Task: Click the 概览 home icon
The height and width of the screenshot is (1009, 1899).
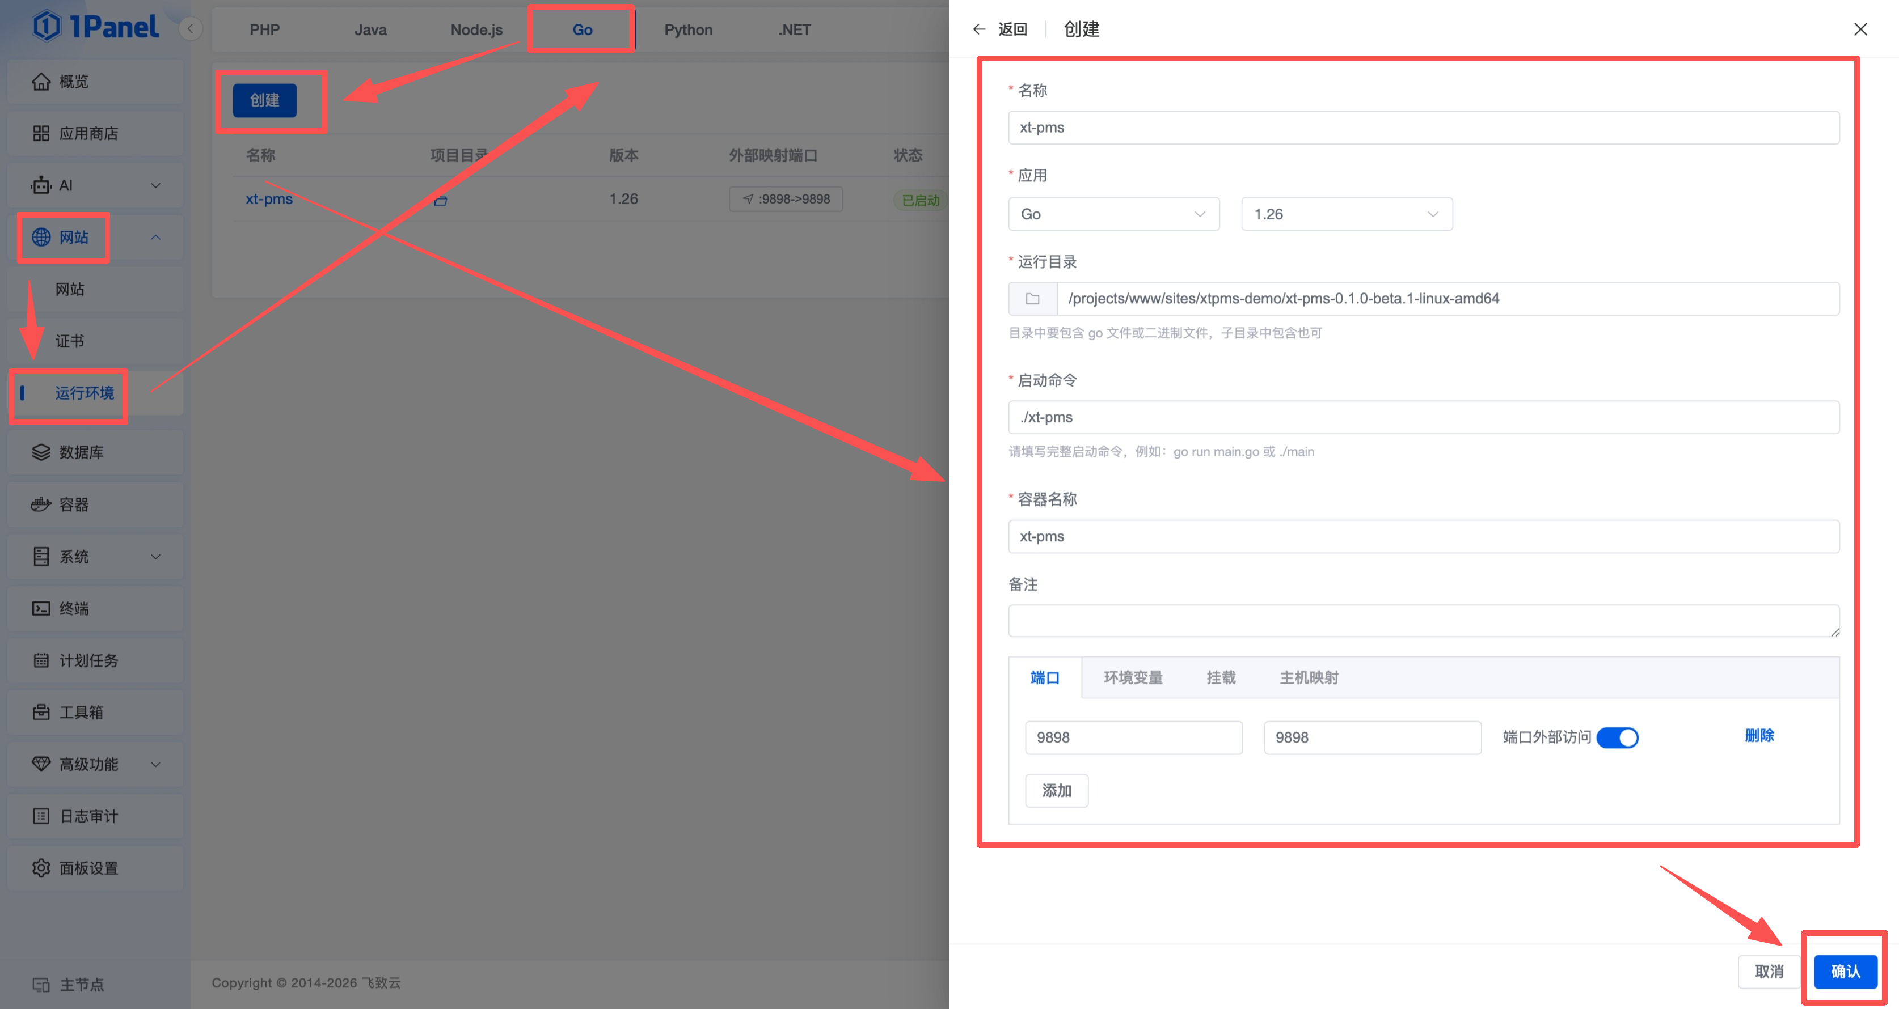Action: (40, 81)
